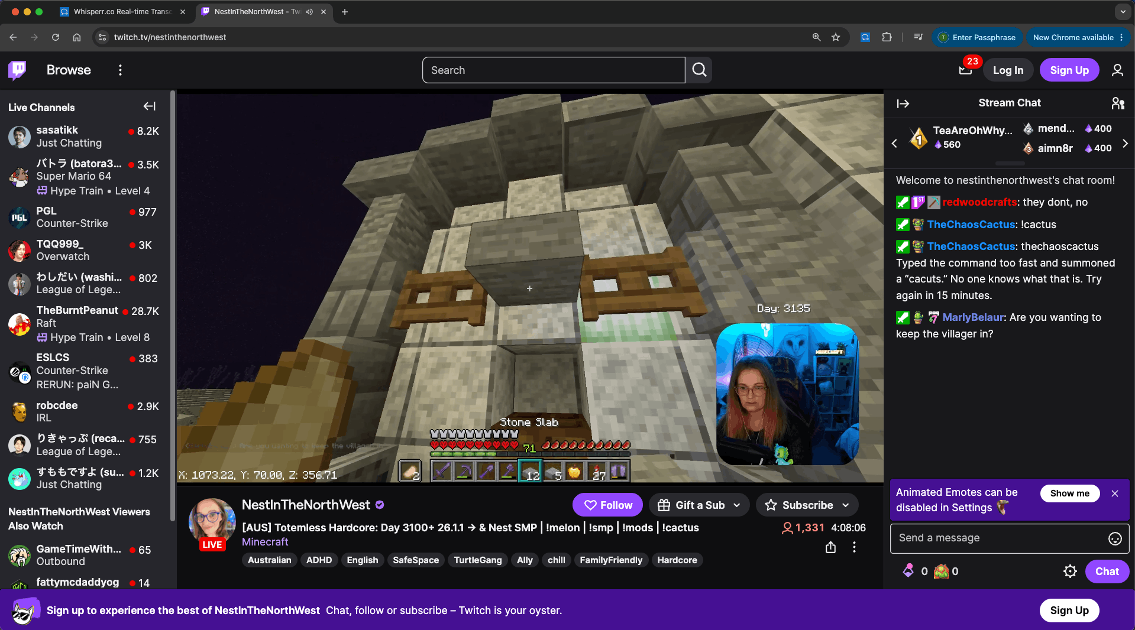
Task: Click the Hardcore tag
Action: click(x=677, y=560)
